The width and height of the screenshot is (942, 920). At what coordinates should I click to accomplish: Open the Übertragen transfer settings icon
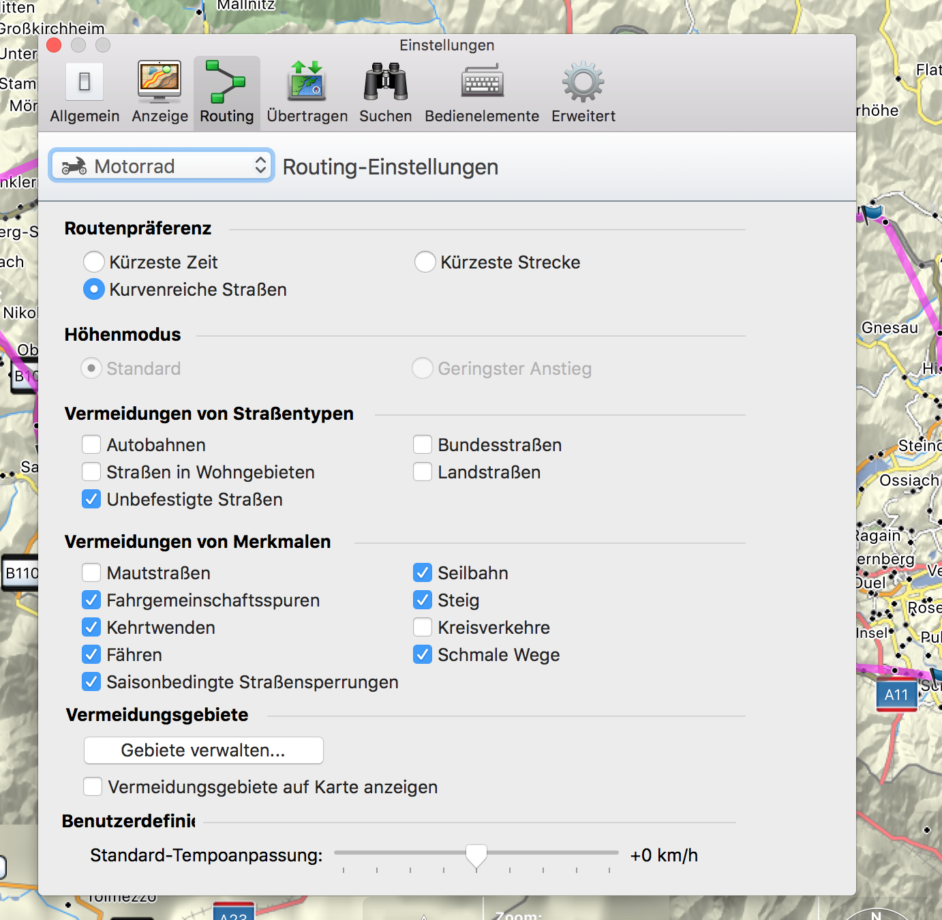(307, 83)
